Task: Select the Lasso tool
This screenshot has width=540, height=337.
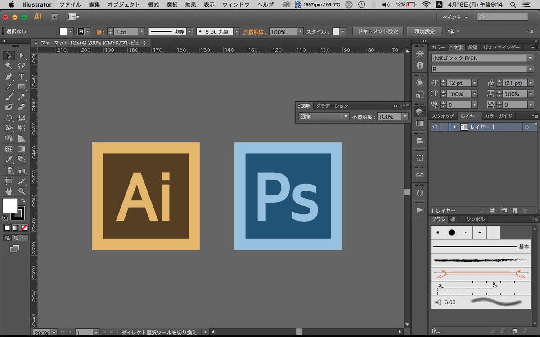Action: pos(22,66)
